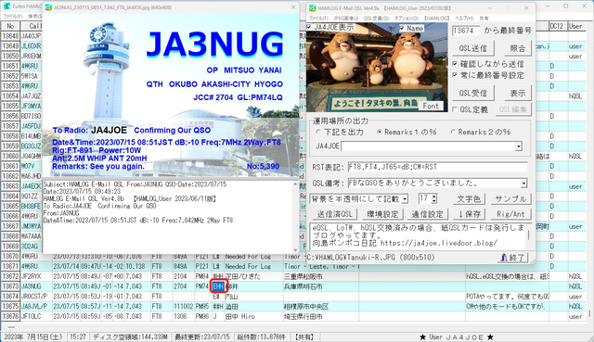The image size is (594, 342).
Task: Select log row 13673 JA3NUG
Action: pos(293,286)
